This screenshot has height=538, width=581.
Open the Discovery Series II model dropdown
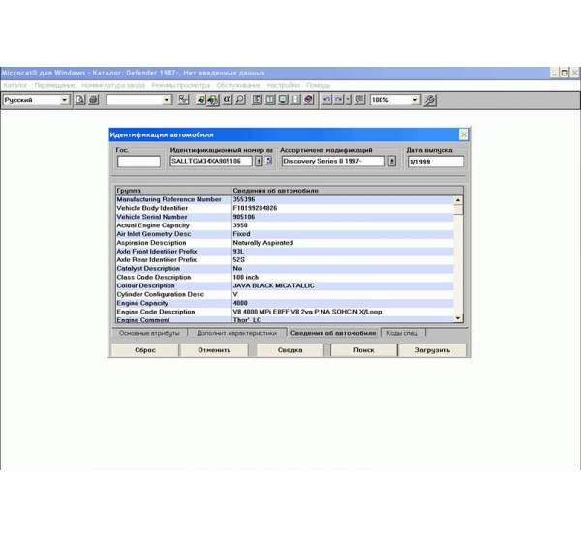pyautogui.click(x=391, y=162)
